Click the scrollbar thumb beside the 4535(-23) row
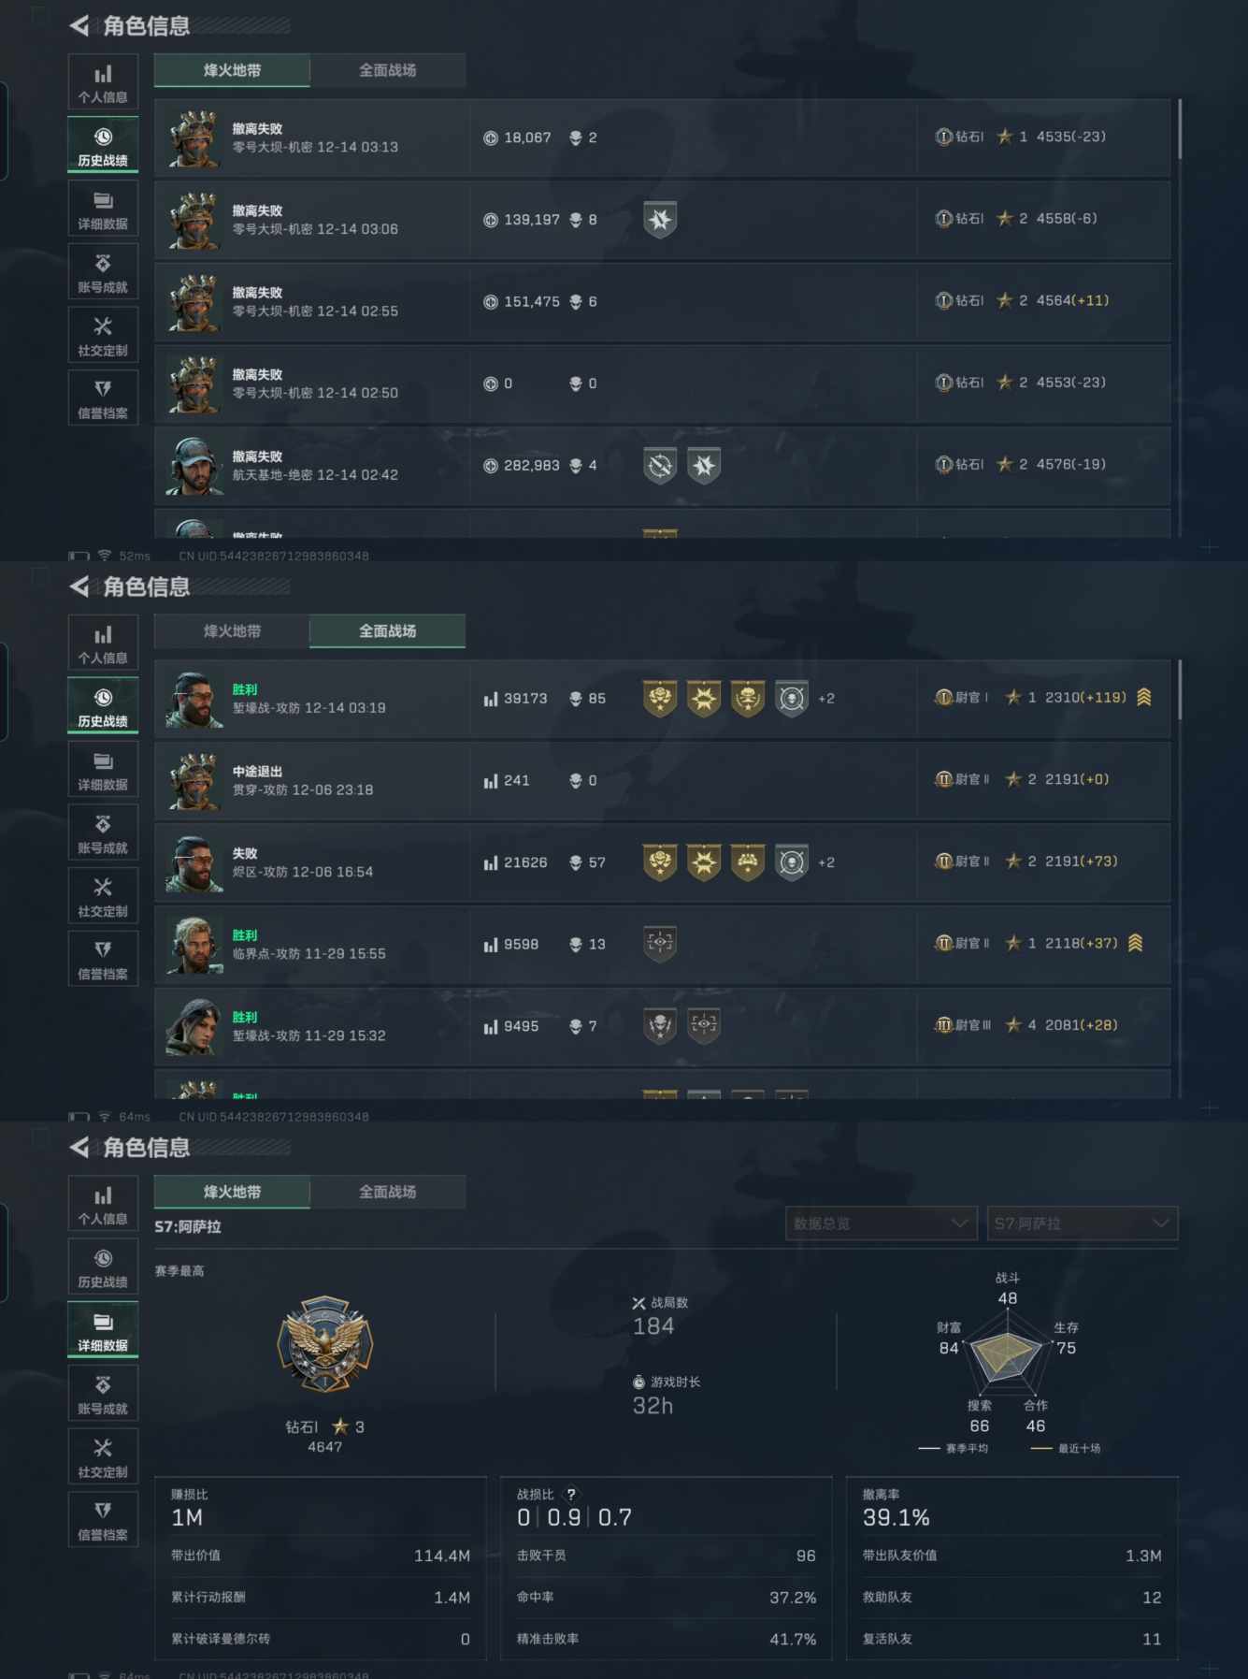Viewport: 1248px width, 1679px height. click(x=1180, y=129)
